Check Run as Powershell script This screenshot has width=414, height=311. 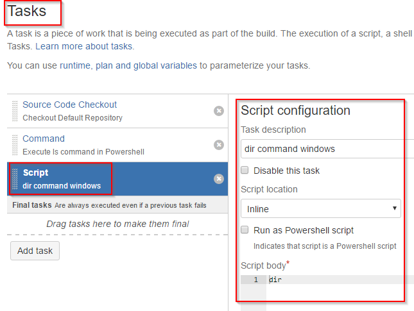(245, 230)
